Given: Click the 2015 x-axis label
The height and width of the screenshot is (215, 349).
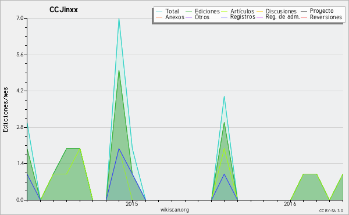Looking at the screenshot, I should click(x=132, y=203).
